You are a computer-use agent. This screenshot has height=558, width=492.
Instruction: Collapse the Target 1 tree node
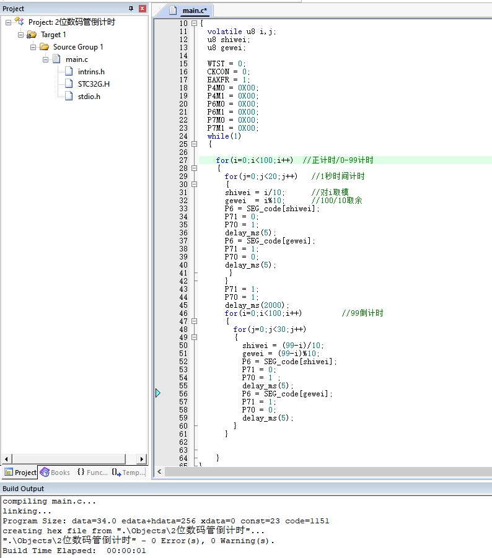pyautogui.click(x=20, y=35)
